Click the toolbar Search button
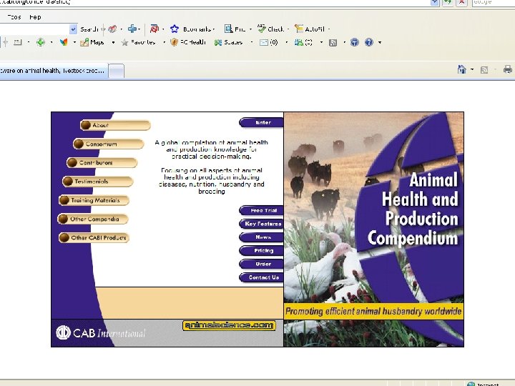This screenshot has width=515, height=386. 89,29
